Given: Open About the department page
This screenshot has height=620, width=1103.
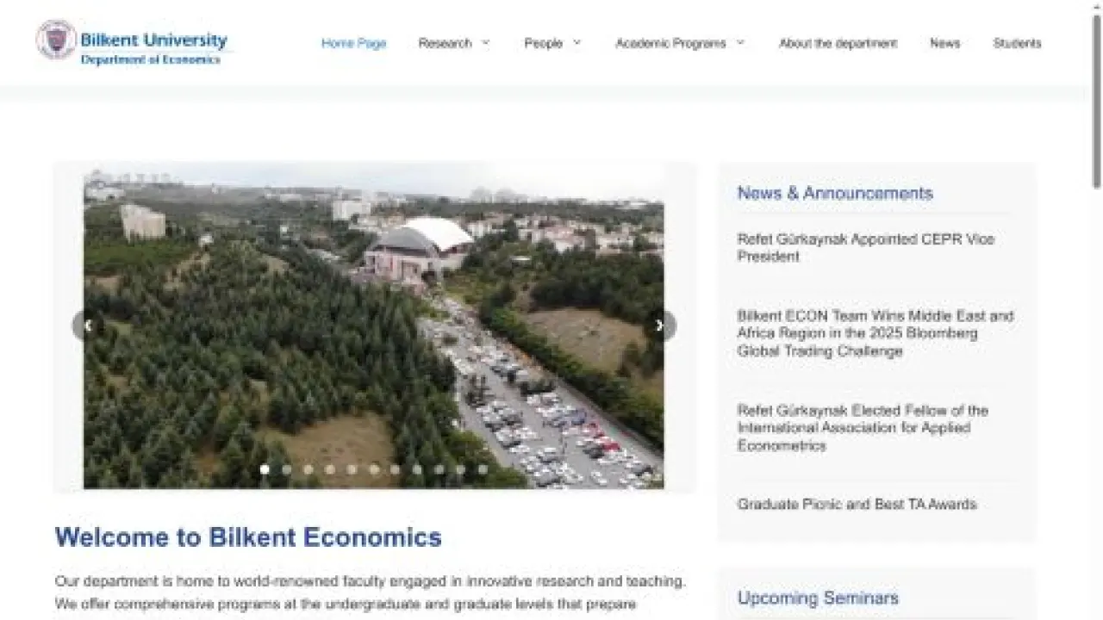Looking at the screenshot, I should [838, 43].
